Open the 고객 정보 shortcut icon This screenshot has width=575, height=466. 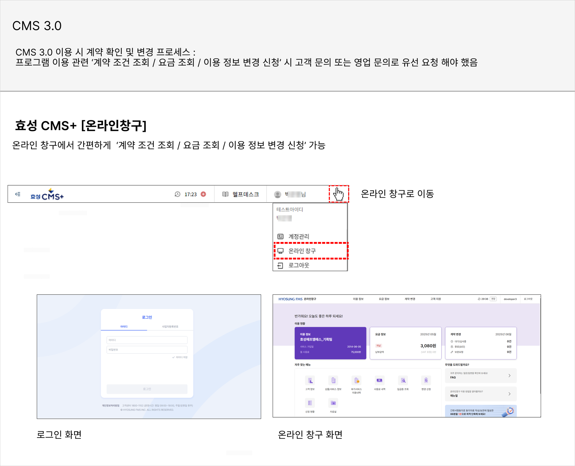(x=310, y=380)
